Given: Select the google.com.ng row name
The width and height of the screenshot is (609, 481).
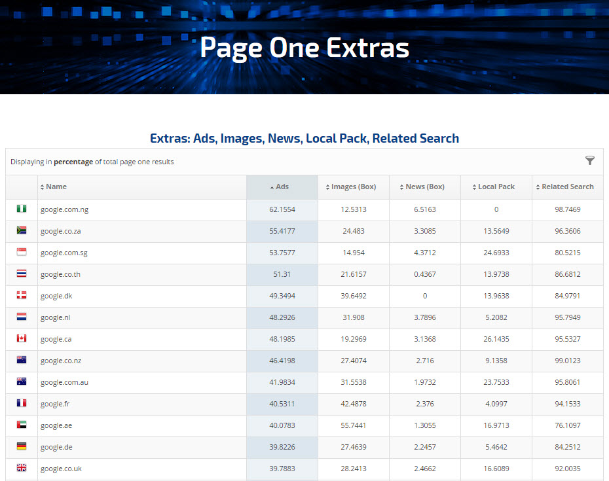Looking at the screenshot, I should pyautogui.click(x=64, y=210).
